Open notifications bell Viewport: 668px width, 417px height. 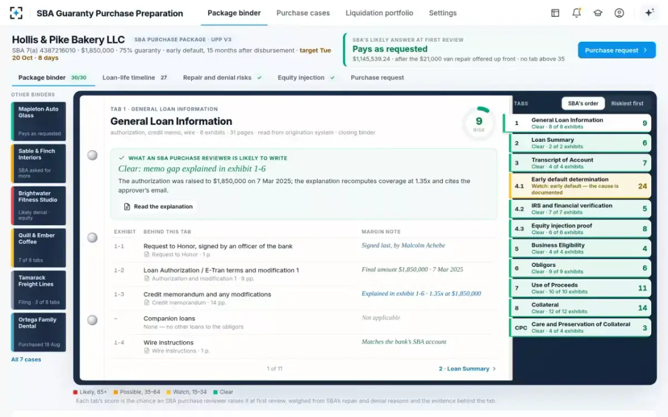577,13
